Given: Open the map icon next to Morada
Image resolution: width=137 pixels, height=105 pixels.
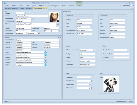Looking at the screenshot, I should [x=58, y=24].
